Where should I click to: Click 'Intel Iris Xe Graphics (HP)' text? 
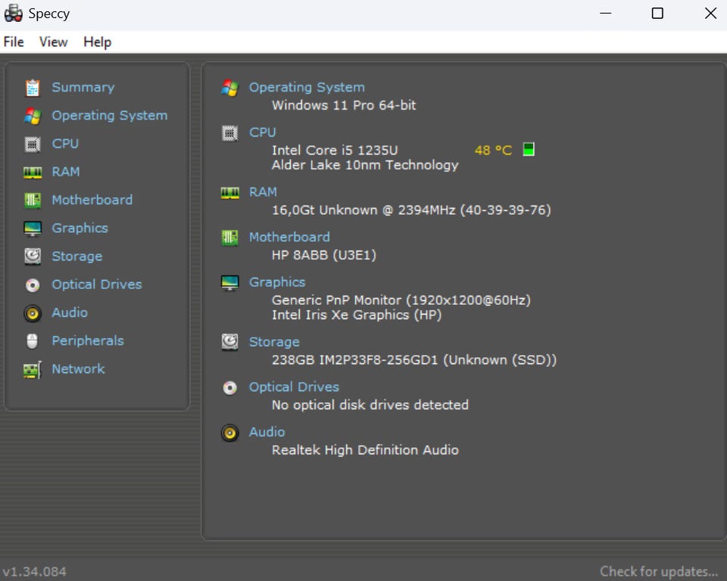tap(357, 315)
